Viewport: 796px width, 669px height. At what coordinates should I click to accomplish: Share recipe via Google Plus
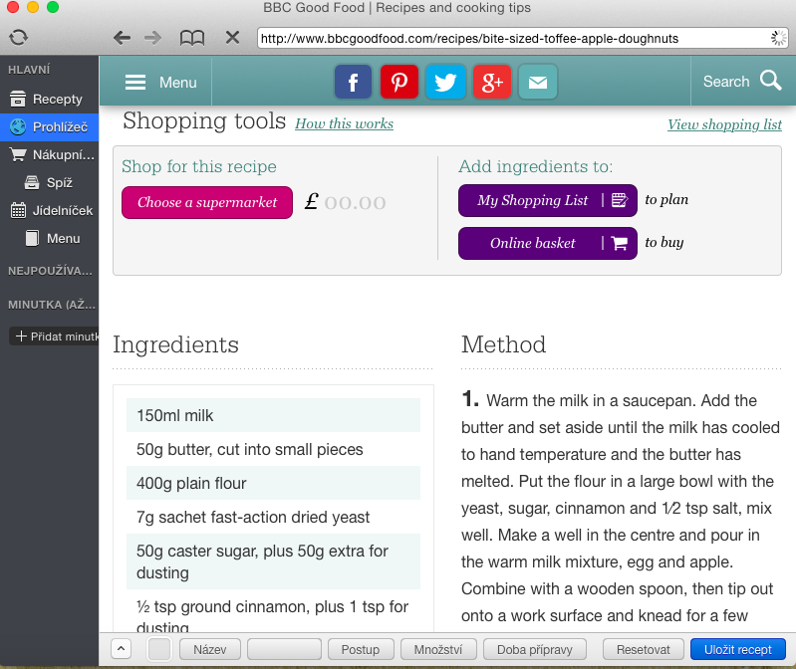(491, 82)
